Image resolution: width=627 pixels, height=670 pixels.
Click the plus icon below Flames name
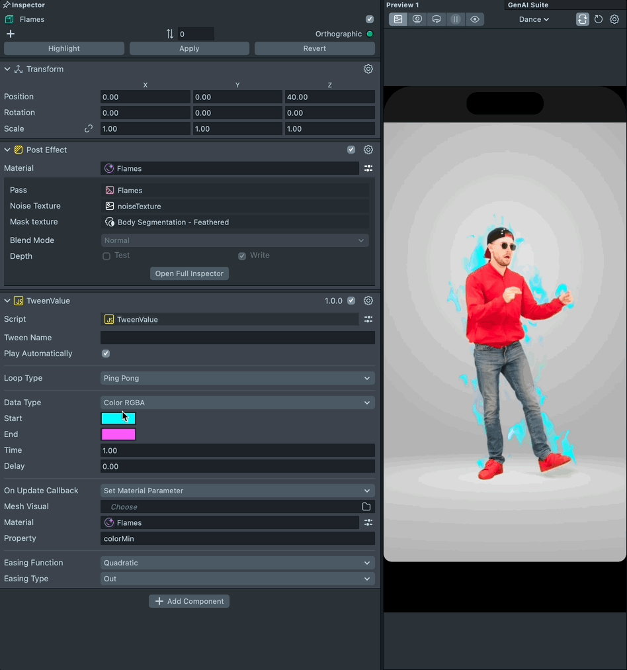pos(11,34)
